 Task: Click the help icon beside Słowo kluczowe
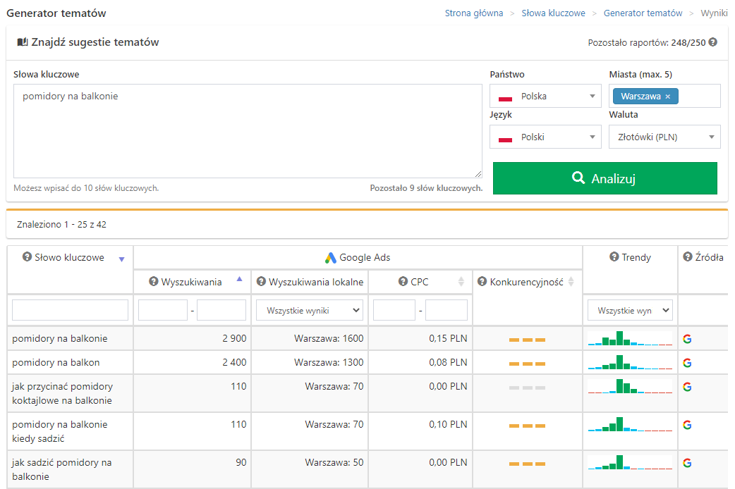28,256
